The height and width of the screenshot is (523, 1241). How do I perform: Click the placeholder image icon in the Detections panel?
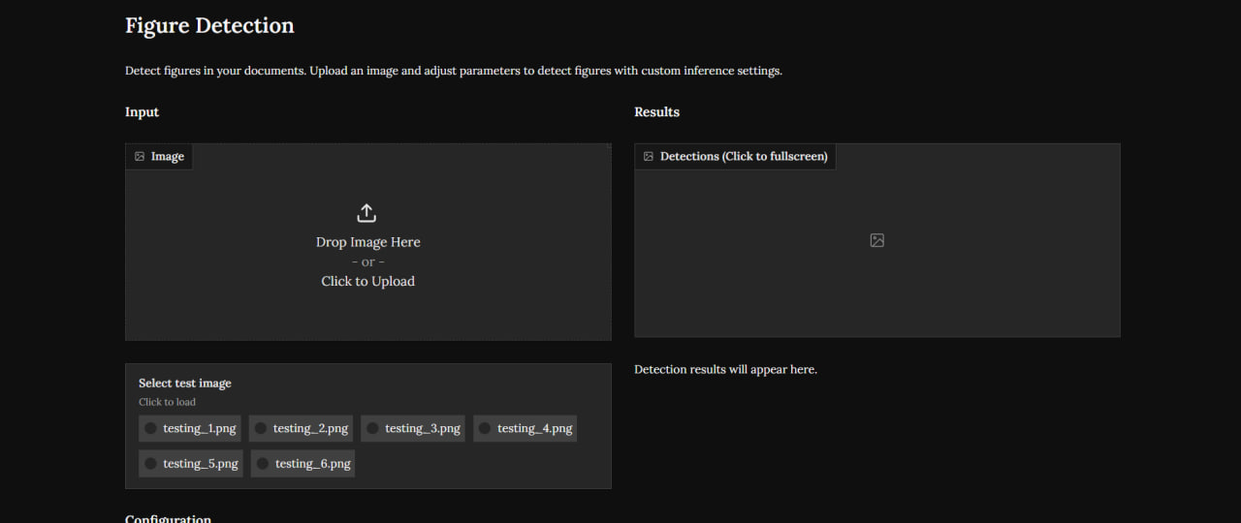click(876, 240)
